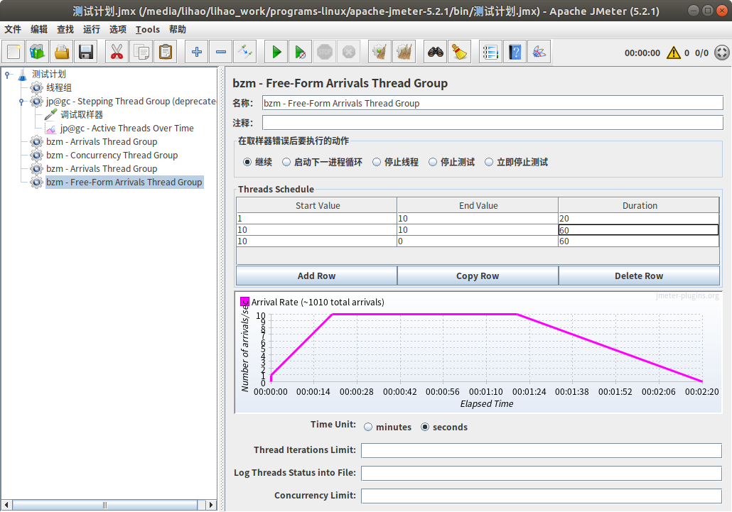Click third row End Value cell 0
This screenshot has height=512, width=732.
point(478,241)
